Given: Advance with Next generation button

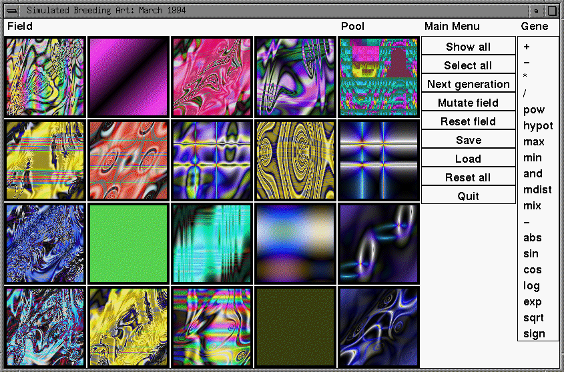Looking at the screenshot, I should 468,84.
